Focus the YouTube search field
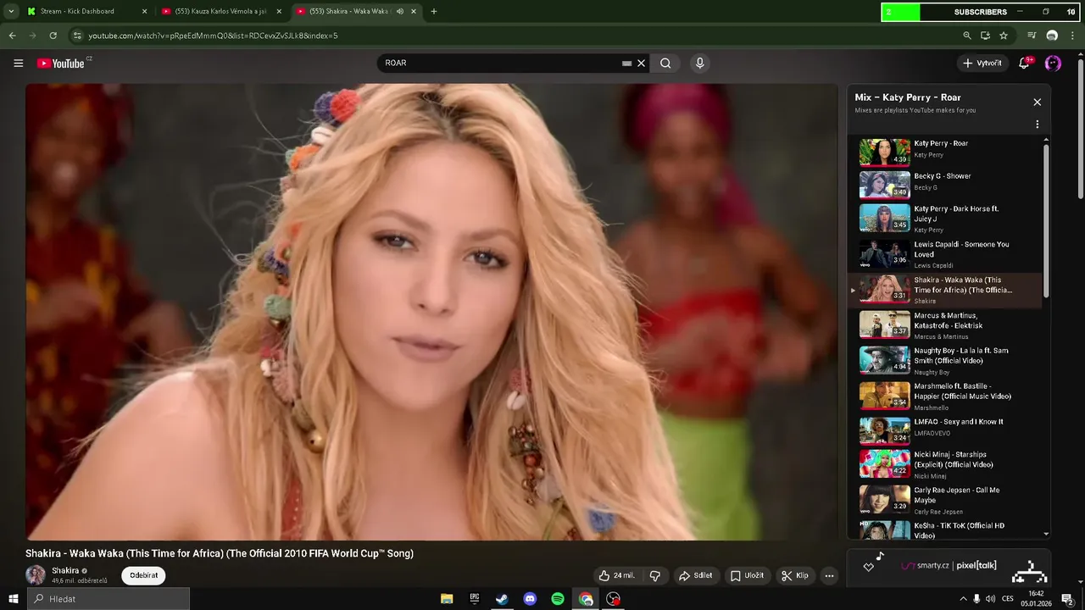The width and height of the screenshot is (1085, 610). pyautogui.click(x=500, y=63)
